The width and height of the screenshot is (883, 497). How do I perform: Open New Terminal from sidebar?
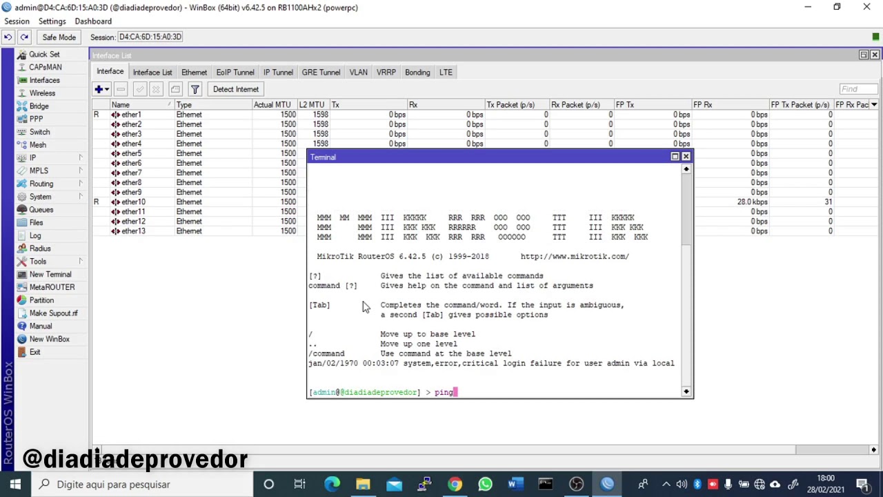pyautogui.click(x=50, y=274)
